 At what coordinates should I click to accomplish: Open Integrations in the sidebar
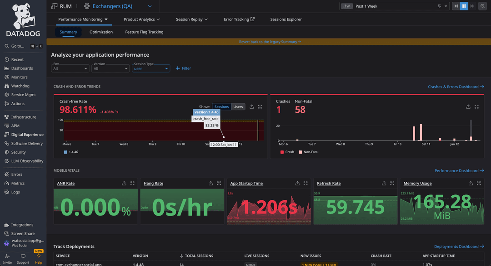[x=22, y=225]
